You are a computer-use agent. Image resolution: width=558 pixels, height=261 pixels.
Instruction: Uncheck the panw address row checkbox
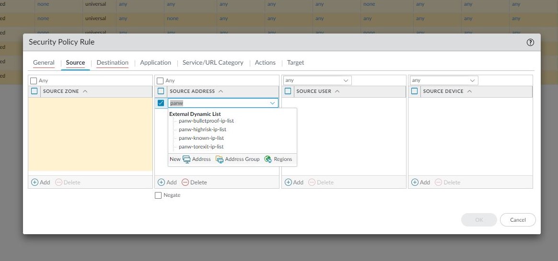(161, 103)
